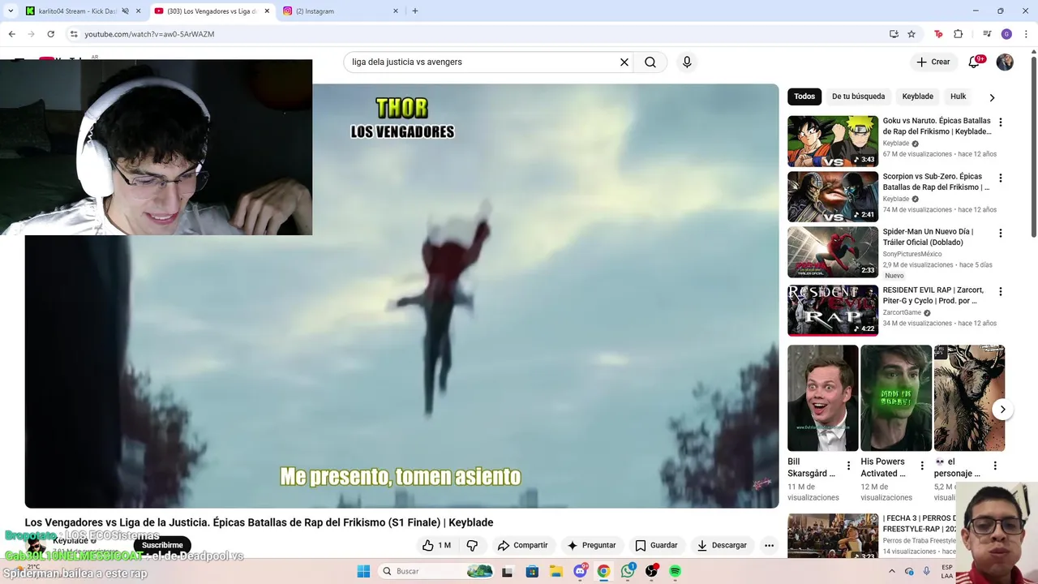Open media controls icon in Chrome toolbar
1038x584 pixels.
[987, 34]
